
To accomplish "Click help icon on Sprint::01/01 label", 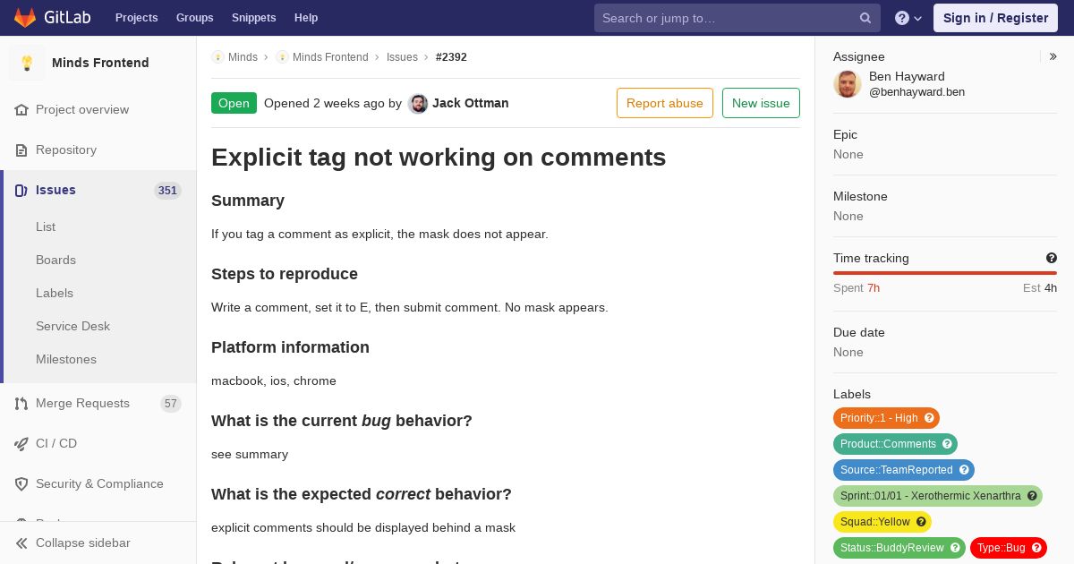I will (x=1032, y=496).
